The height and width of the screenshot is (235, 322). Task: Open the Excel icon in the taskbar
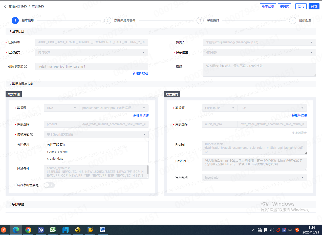pos(53,230)
